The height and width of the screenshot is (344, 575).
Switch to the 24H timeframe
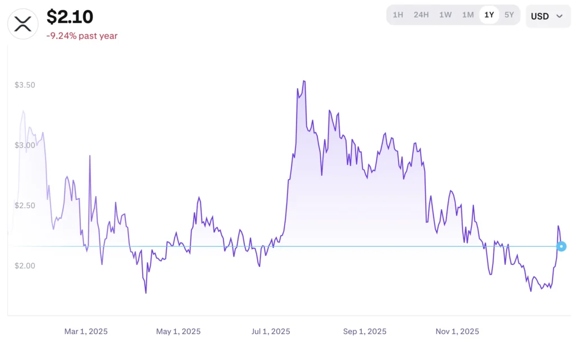click(421, 15)
